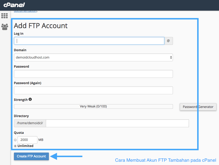The height and width of the screenshot is (165, 219).
Task: Click the Strength info icon
Action: (30, 99)
